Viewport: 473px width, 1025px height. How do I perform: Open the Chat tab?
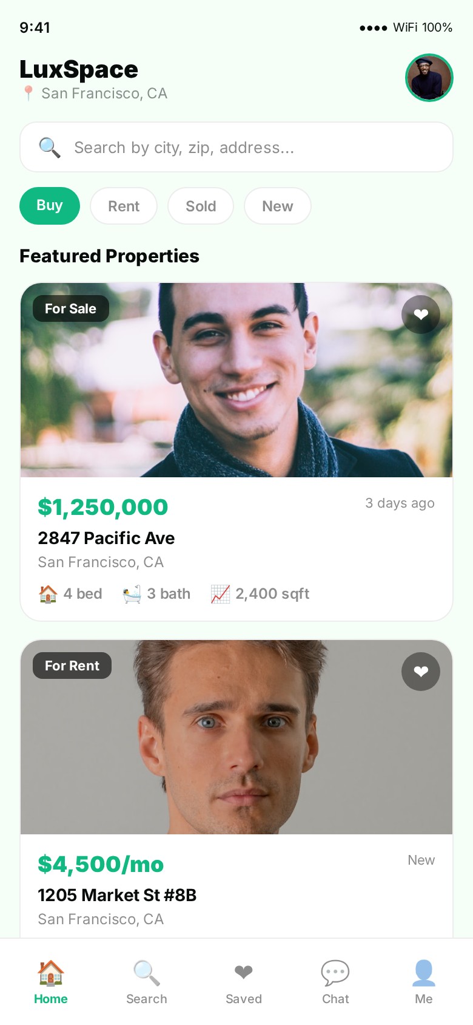[x=335, y=982]
